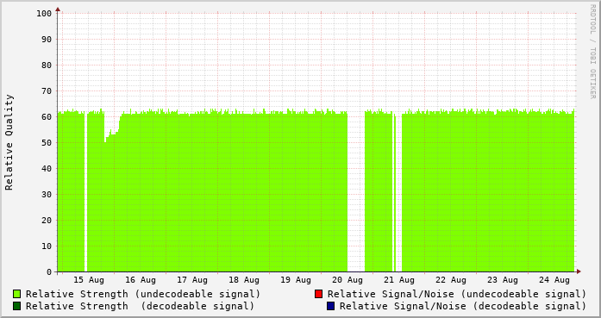Click the 60 value on the y-axis

tap(47, 117)
